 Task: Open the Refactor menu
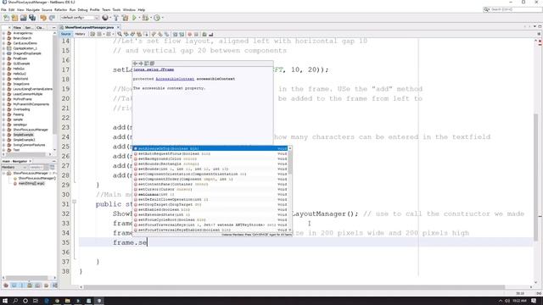click(60, 9)
